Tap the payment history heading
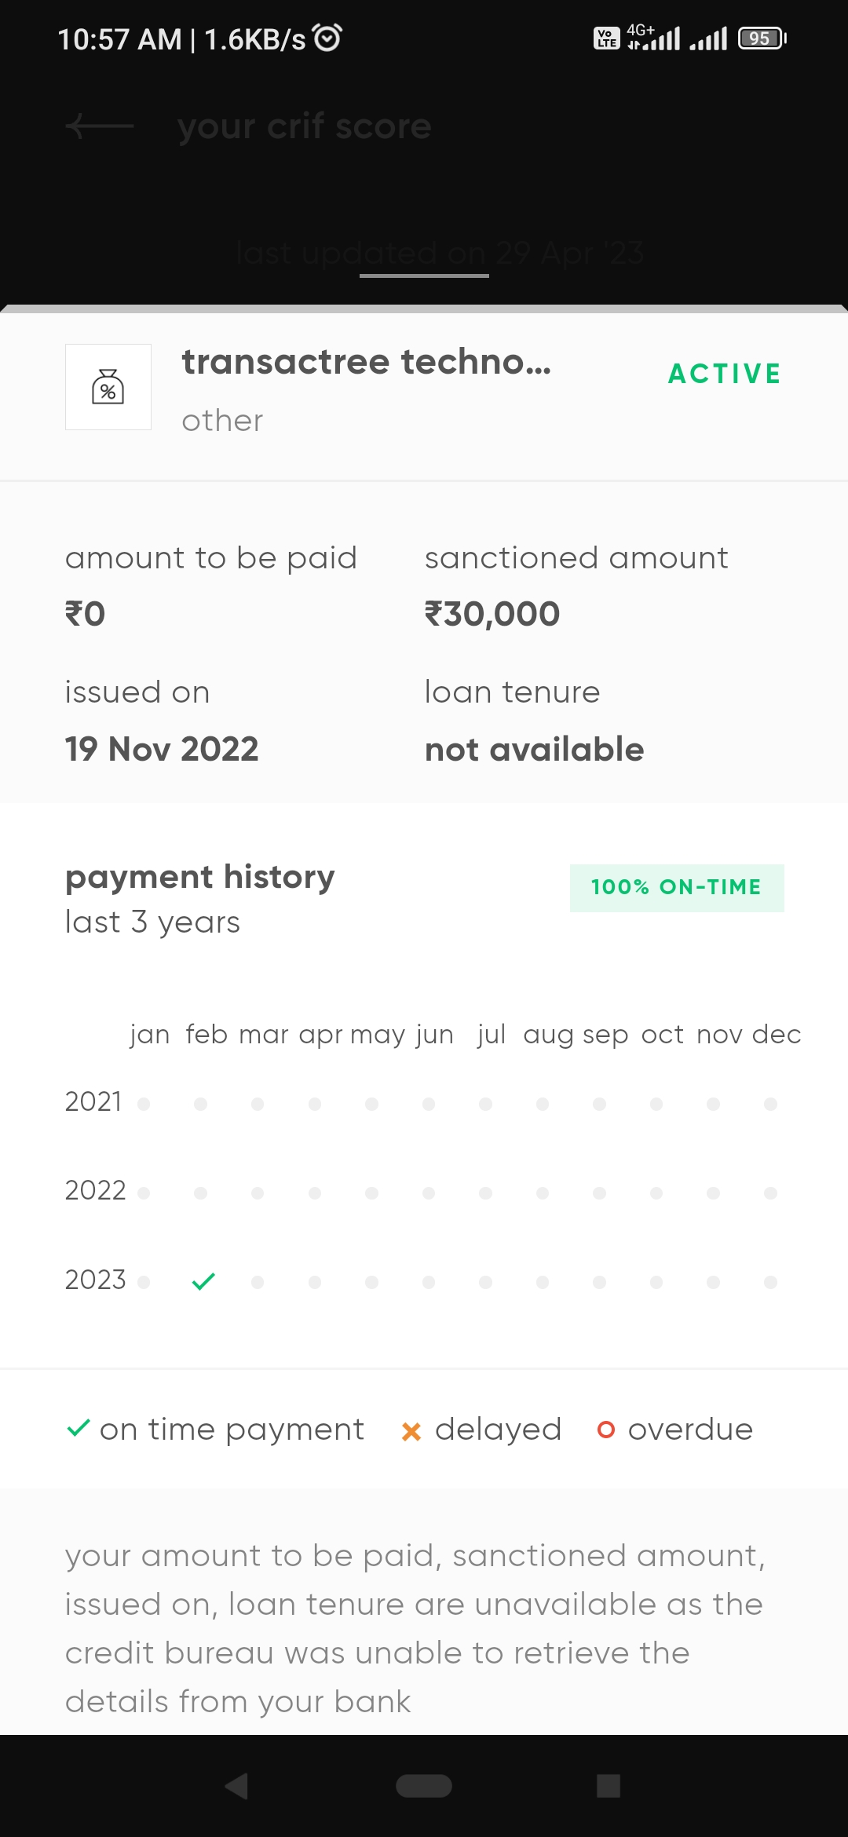Screen dimensions: 848x1837 click(x=200, y=877)
